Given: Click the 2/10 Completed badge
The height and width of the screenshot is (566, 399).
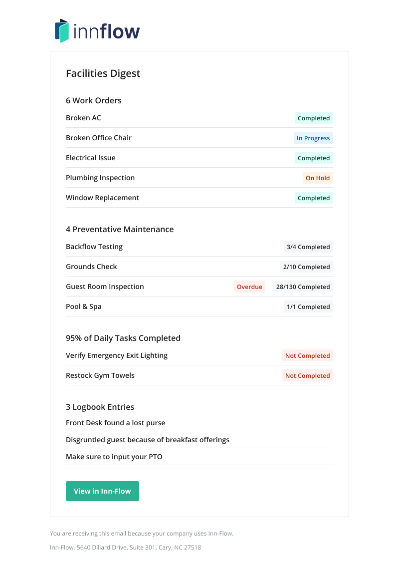Looking at the screenshot, I should [x=306, y=267].
